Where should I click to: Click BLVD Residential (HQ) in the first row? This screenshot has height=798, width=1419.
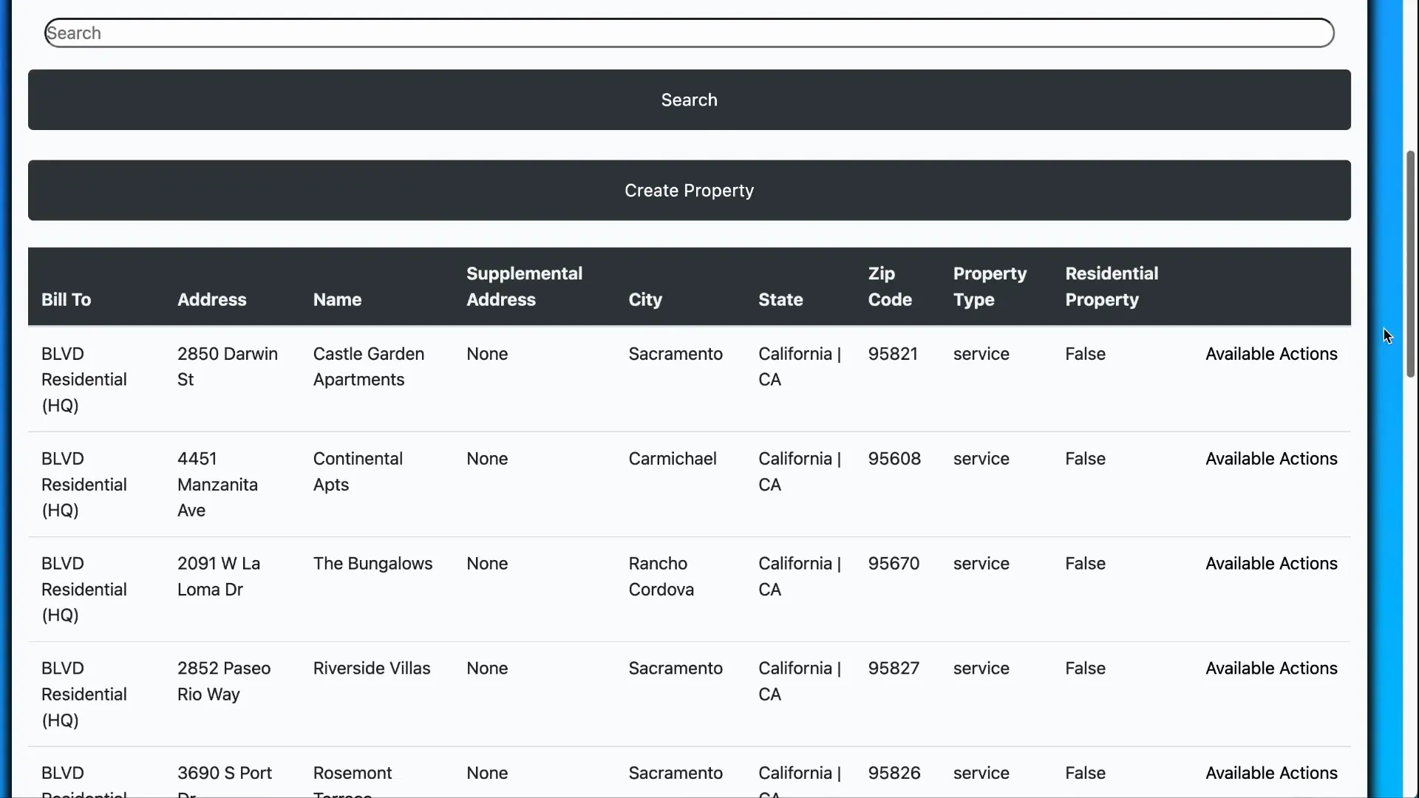point(83,380)
